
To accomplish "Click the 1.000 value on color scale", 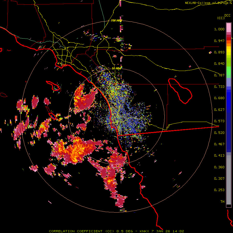I will point(219,29).
